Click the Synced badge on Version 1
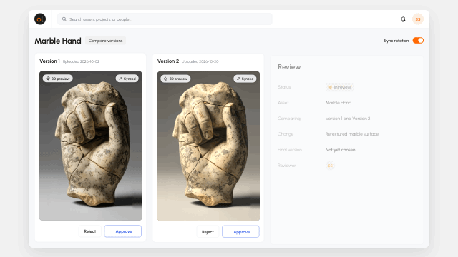The height and width of the screenshot is (257, 458). (x=127, y=79)
